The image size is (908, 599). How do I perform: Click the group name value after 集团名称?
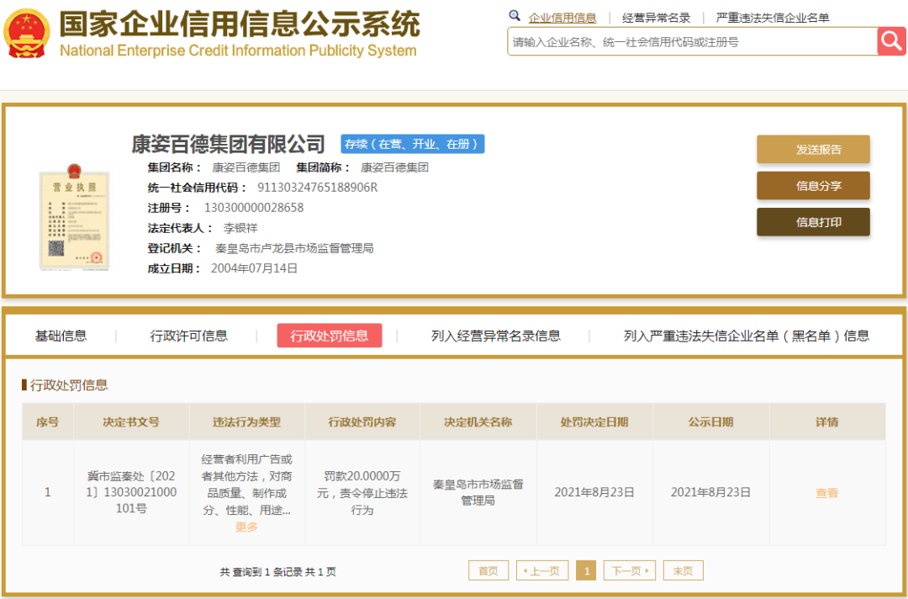pos(246,168)
